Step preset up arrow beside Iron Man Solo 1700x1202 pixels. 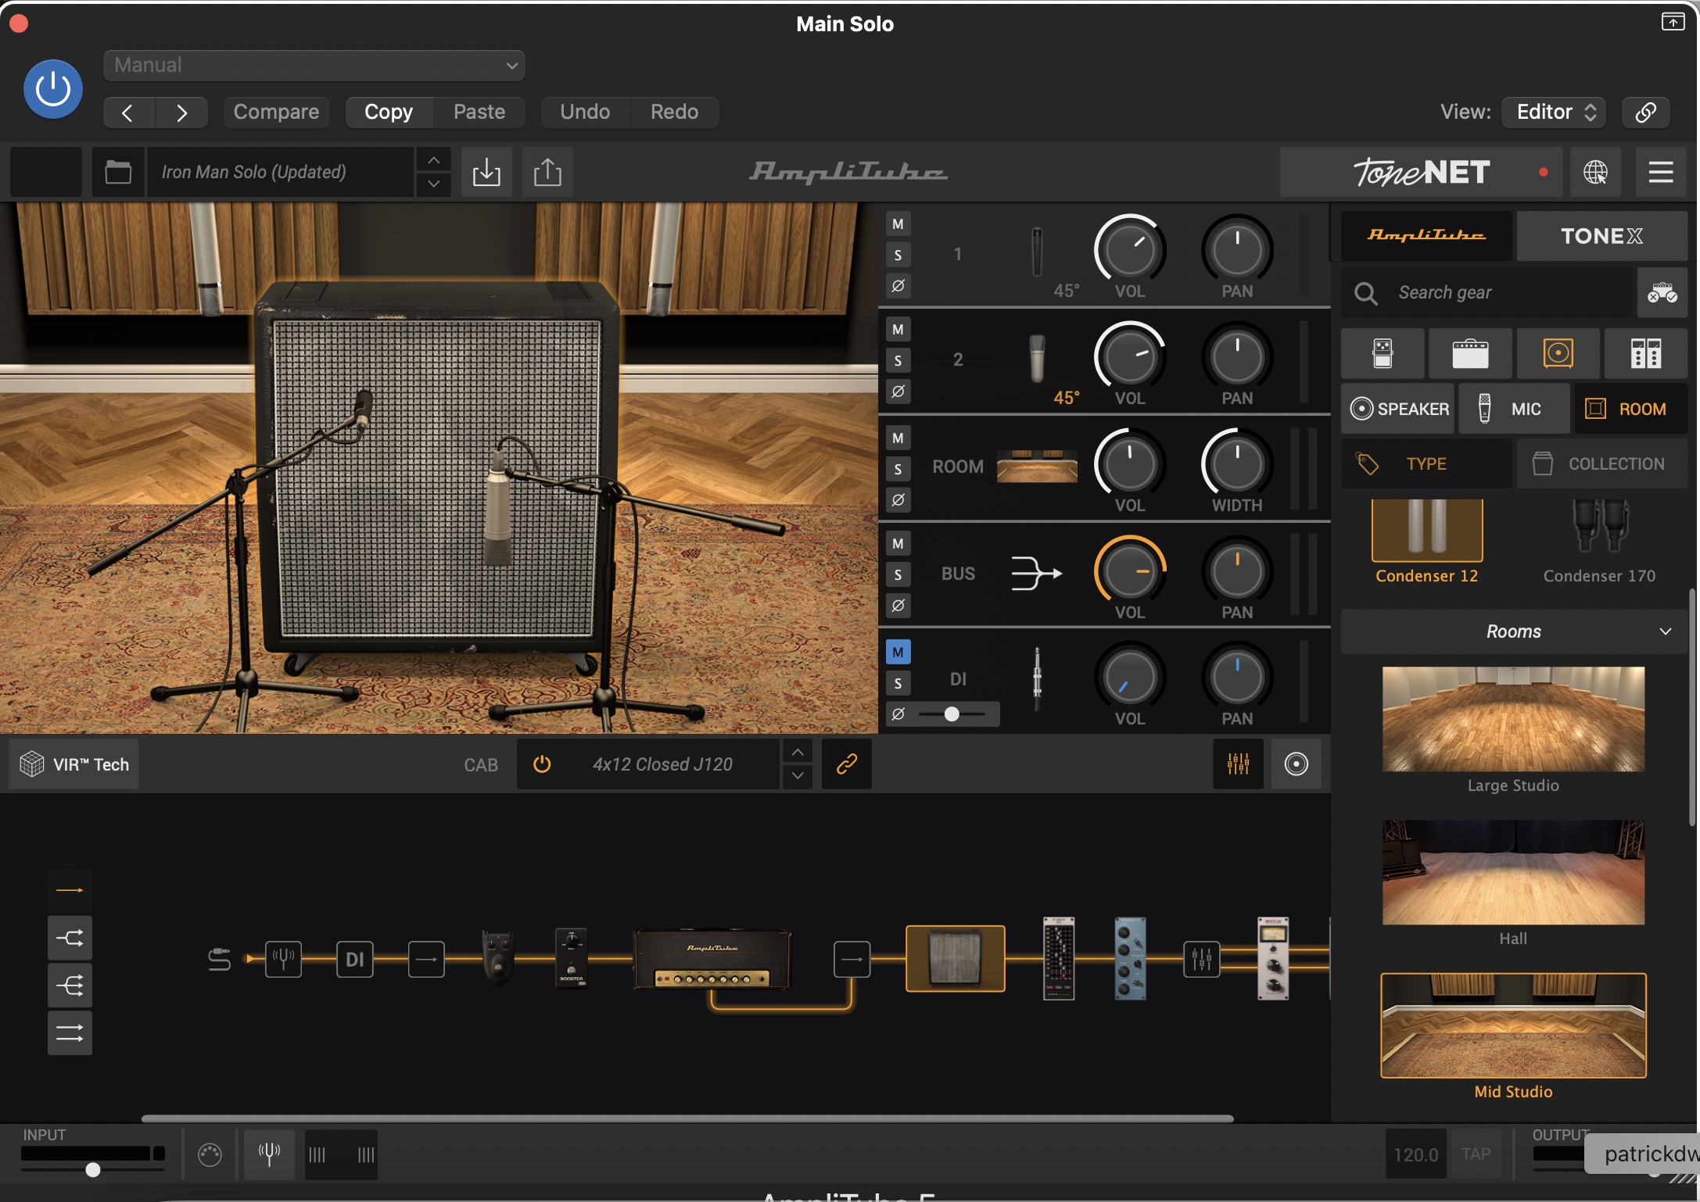[x=433, y=159]
